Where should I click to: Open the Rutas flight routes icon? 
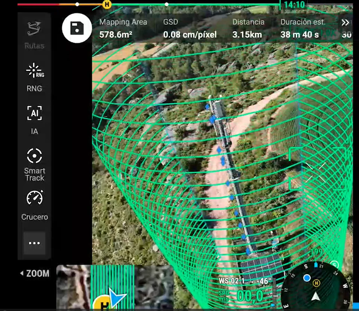click(x=34, y=35)
